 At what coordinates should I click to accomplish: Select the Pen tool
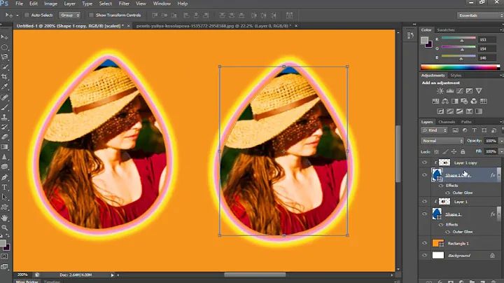coord(4,177)
